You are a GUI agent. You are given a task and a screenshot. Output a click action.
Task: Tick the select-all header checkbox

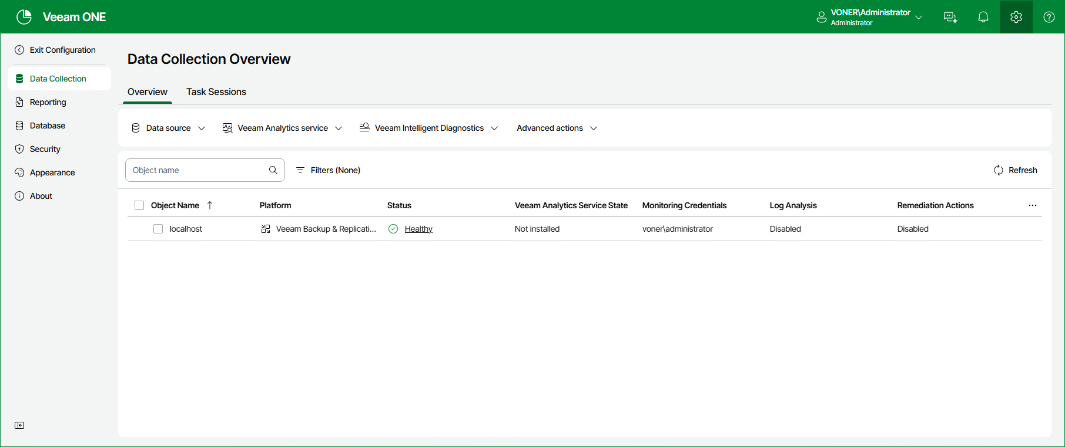[139, 205]
